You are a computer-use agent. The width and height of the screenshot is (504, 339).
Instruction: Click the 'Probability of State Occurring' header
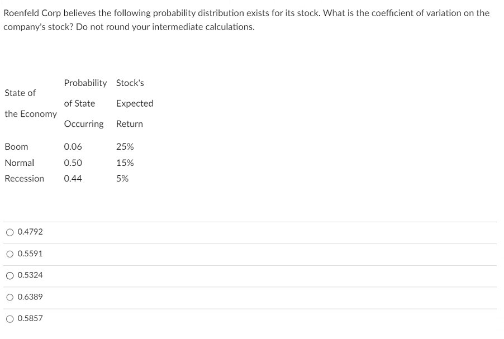click(x=84, y=103)
